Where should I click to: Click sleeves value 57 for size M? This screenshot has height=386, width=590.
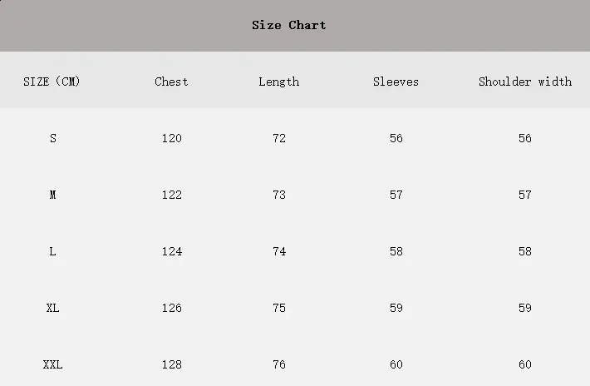tap(396, 195)
